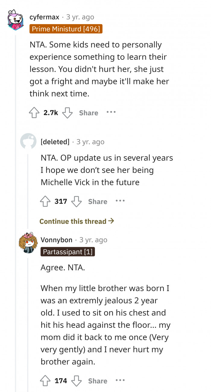Downvote Vonnybon's comment
The width and height of the screenshot is (211, 392).
[x=77, y=381]
